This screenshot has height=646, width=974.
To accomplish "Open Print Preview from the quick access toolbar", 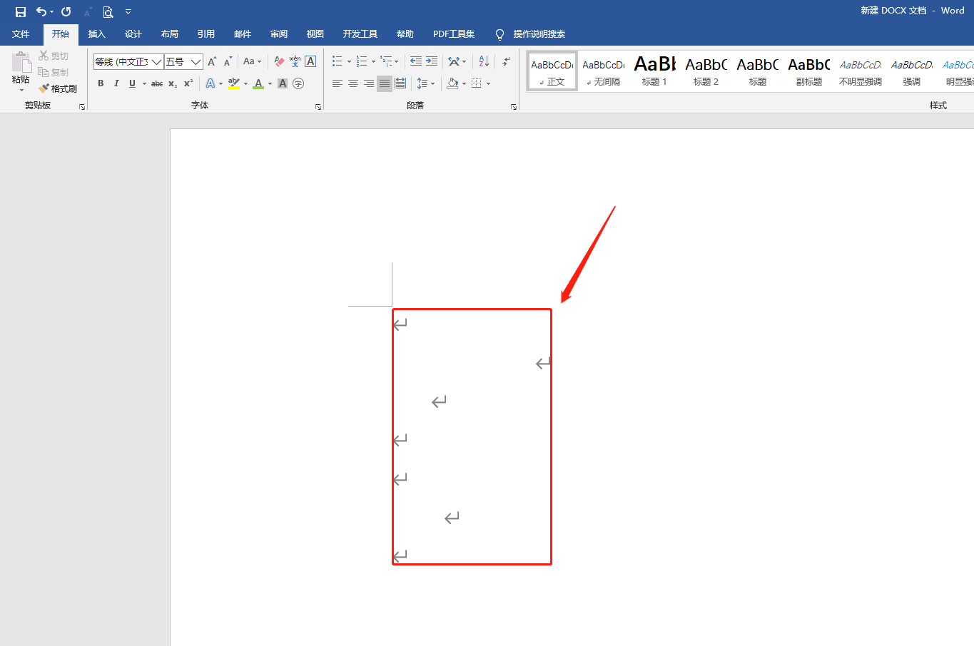I will [108, 11].
